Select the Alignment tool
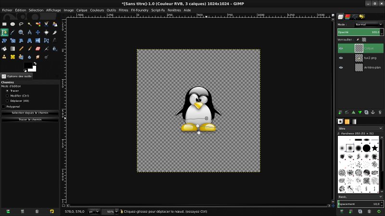The width and height of the screenshot is (385, 216). pyautogui.click(x=46, y=32)
